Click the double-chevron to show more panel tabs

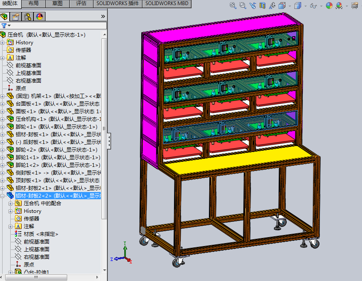(x=103, y=17)
